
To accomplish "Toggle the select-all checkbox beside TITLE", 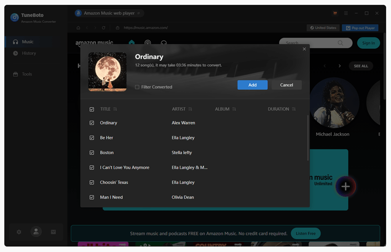I will (x=92, y=109).
